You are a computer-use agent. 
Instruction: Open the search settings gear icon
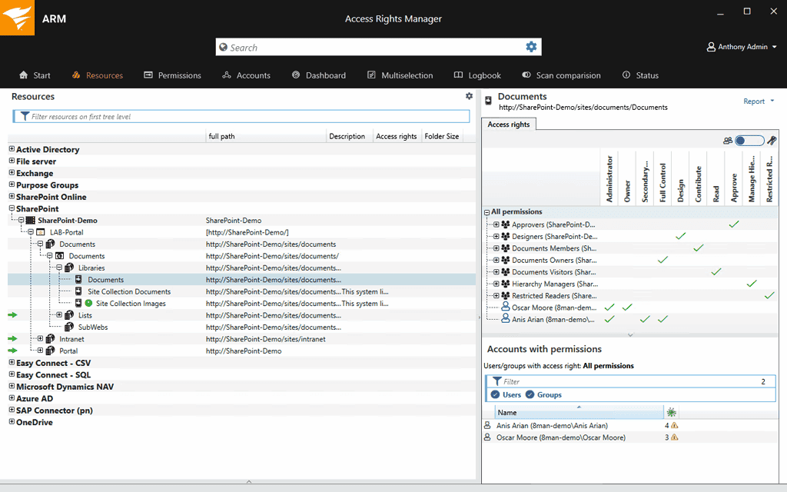coord(531,46)
